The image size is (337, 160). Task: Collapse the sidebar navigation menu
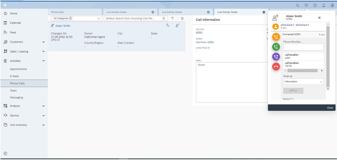pyautogui.click(x=5, y=154)
